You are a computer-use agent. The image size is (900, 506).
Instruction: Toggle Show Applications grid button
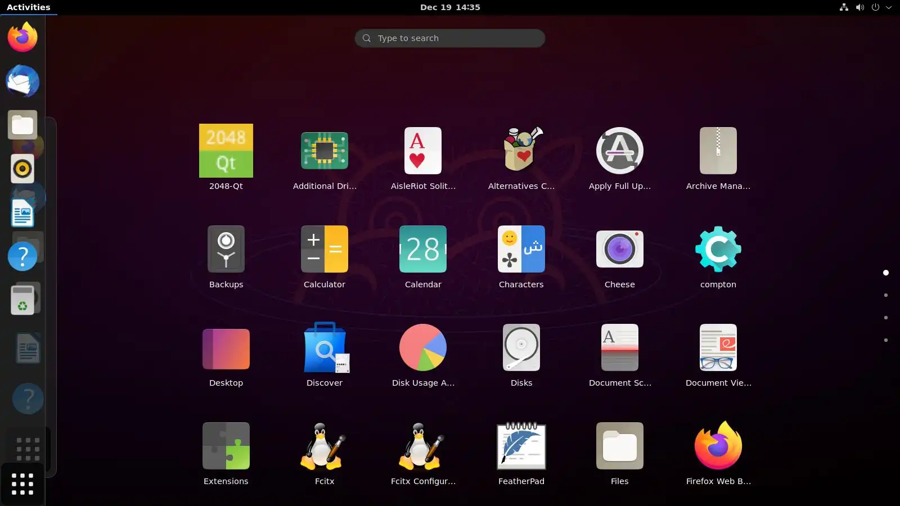click(x=22, y=484)
